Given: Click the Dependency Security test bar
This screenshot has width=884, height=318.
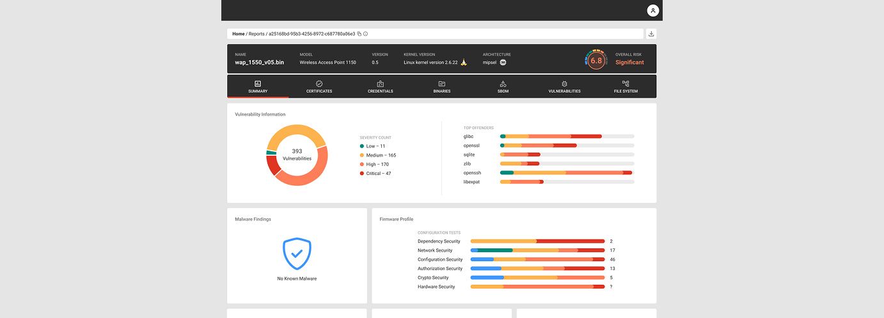Looking at the screenshot, I should pyautogui.click(x=537, y=241).
